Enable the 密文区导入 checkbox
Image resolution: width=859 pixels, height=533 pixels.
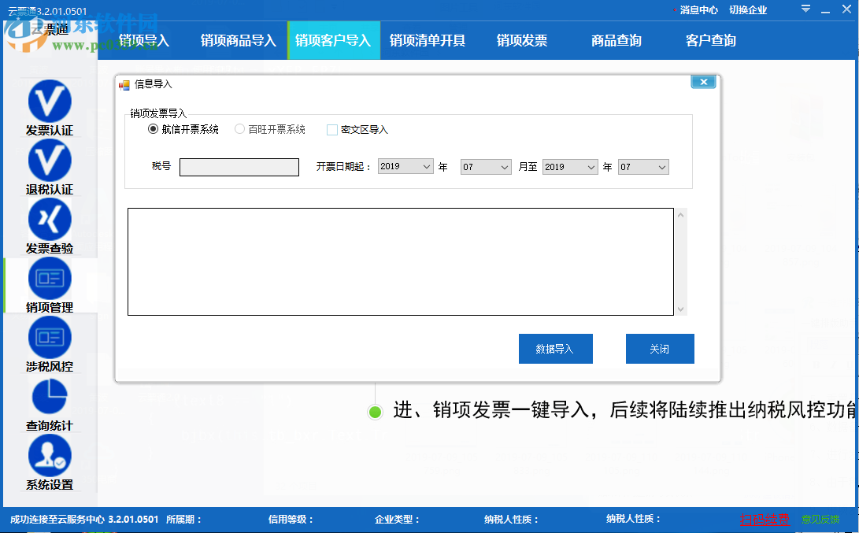pyautogui.click(x=331, y=129)
